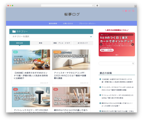Screen dimensions: 143x121
Task: Open the Instagram icon in header
Action: pos(129,11)
